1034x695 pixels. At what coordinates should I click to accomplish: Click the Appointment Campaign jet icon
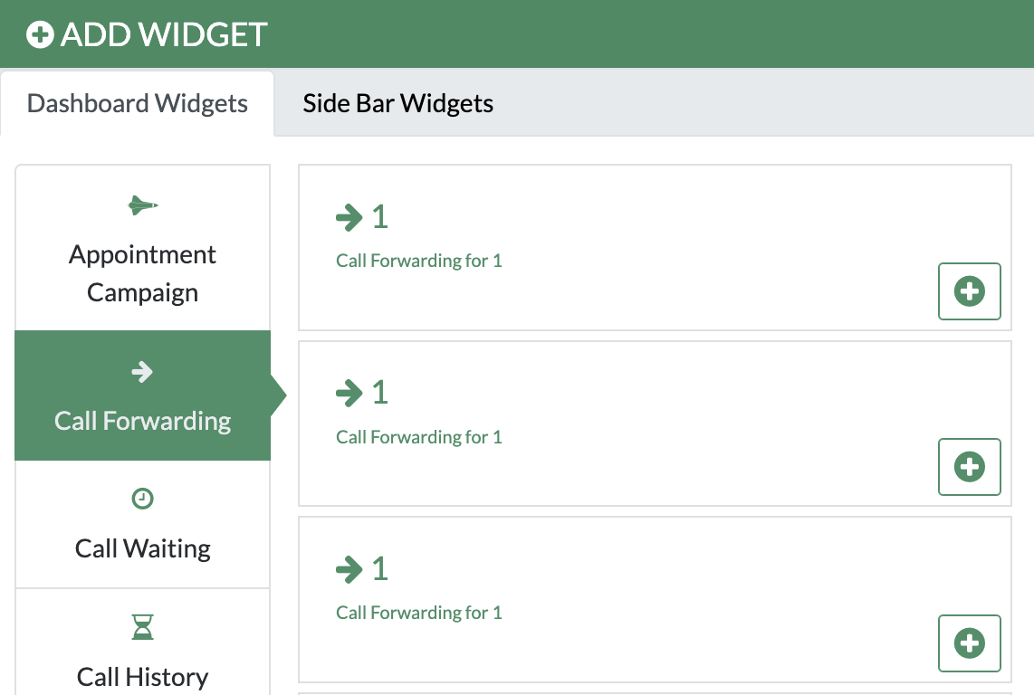(142, 205)
